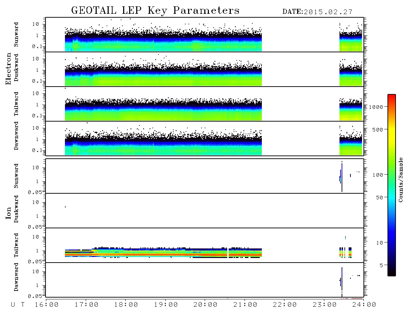This screenshot has width=403, height=311.
Task: Select the DATE:2015.02.27 label
Action: click(x=317, y=12)
